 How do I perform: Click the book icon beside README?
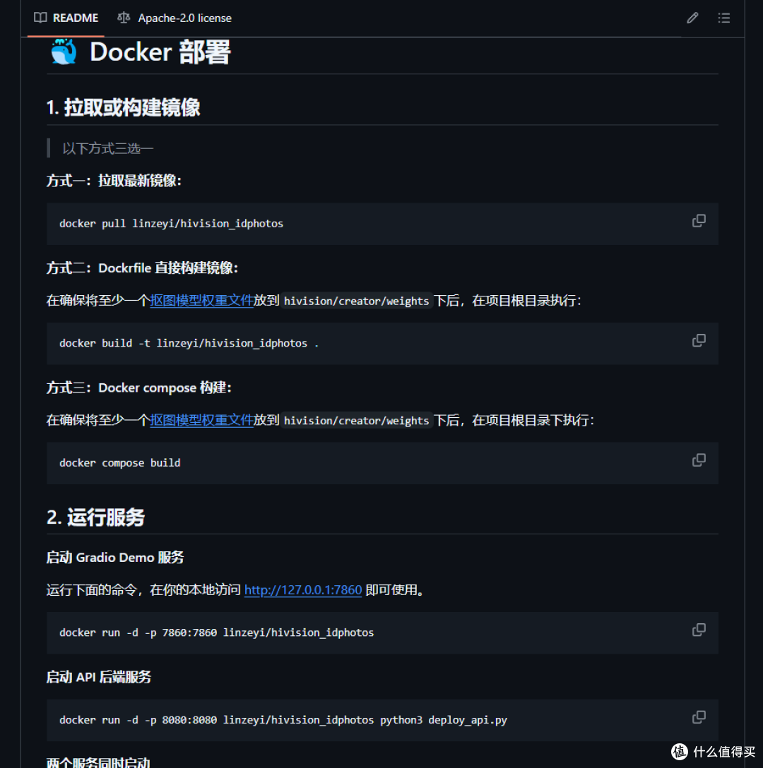pyautogui.click(x=40, y=18)
